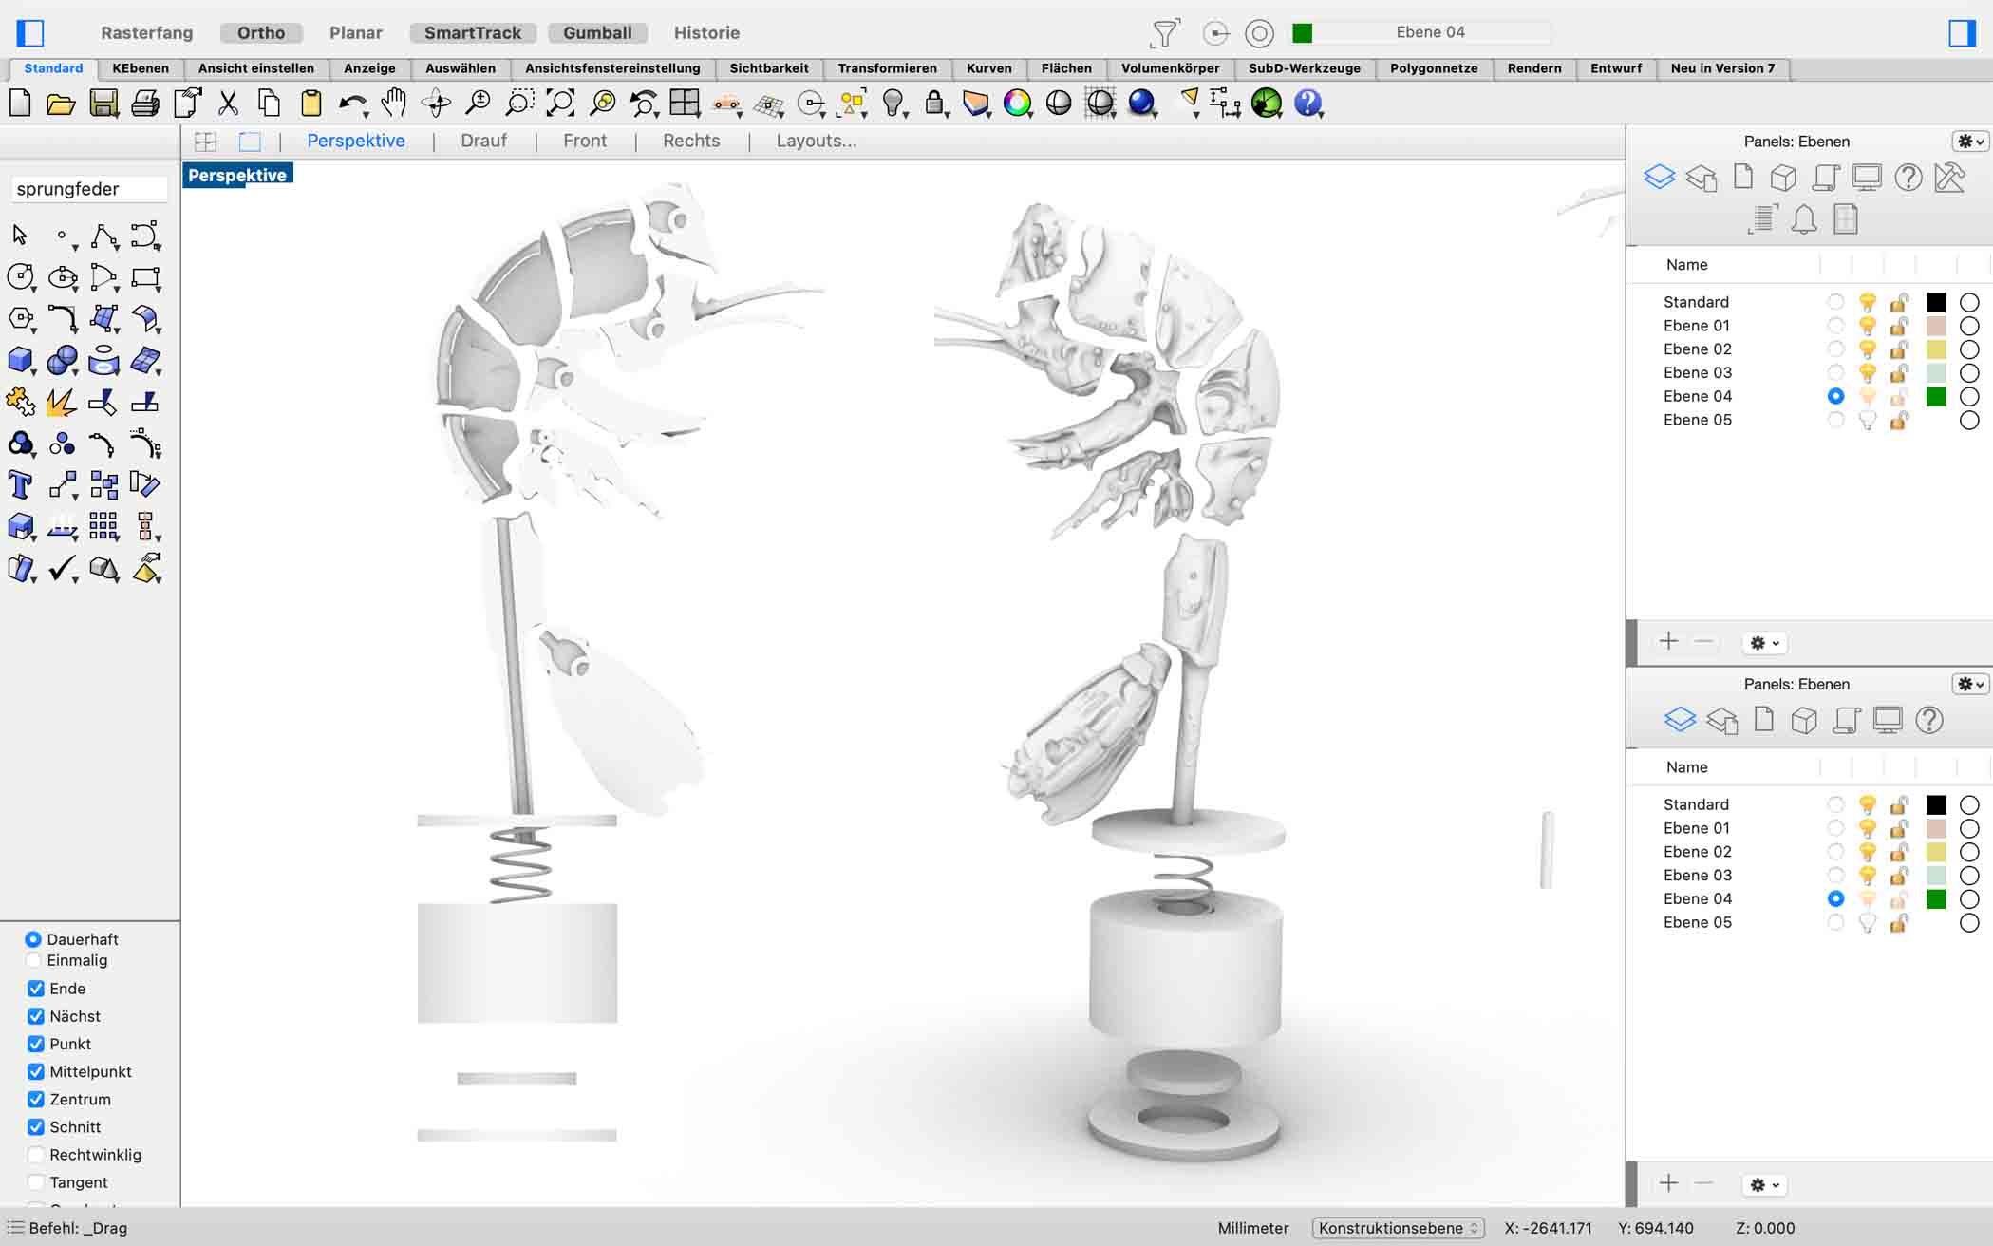The image size is (1993, 1246).
Task: Open the color wheel render icon
Action: pos(1017,103)
